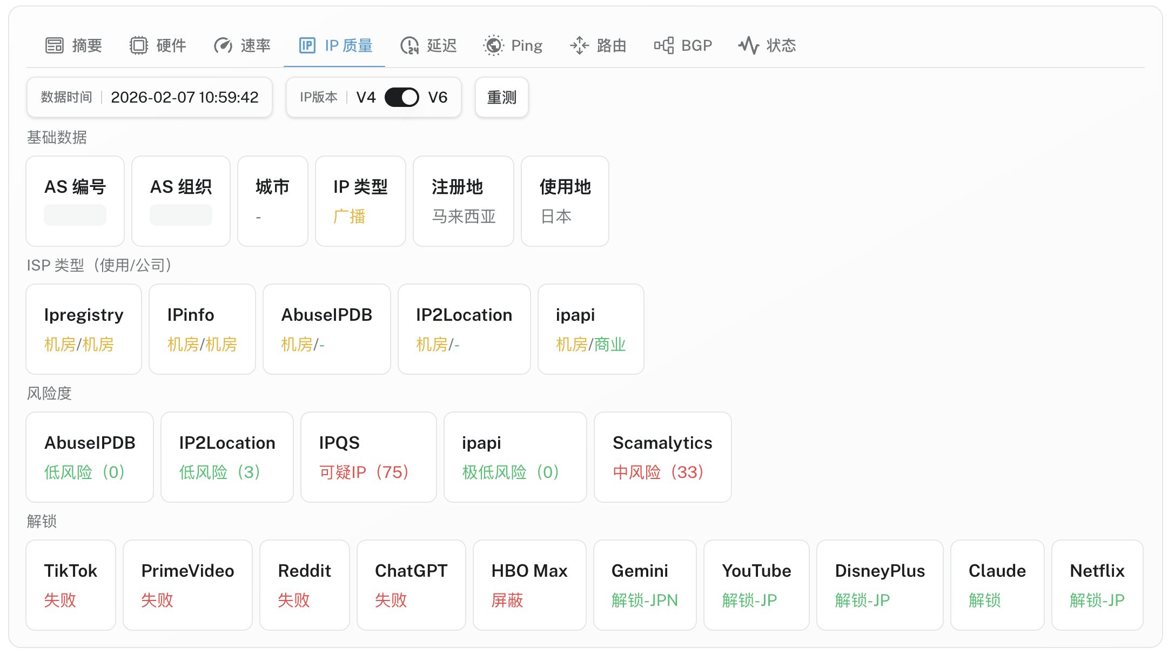Click the BGP network tree icon
Screen dimensions: 1168x661
pyautogui.click(x=664, y=45)
